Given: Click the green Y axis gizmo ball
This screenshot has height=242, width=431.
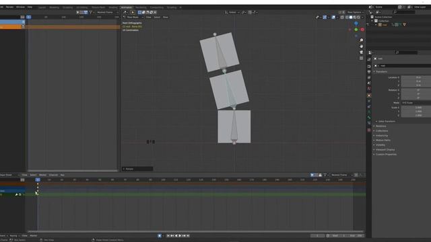Looking at the screenshot, I should (356, 30).
